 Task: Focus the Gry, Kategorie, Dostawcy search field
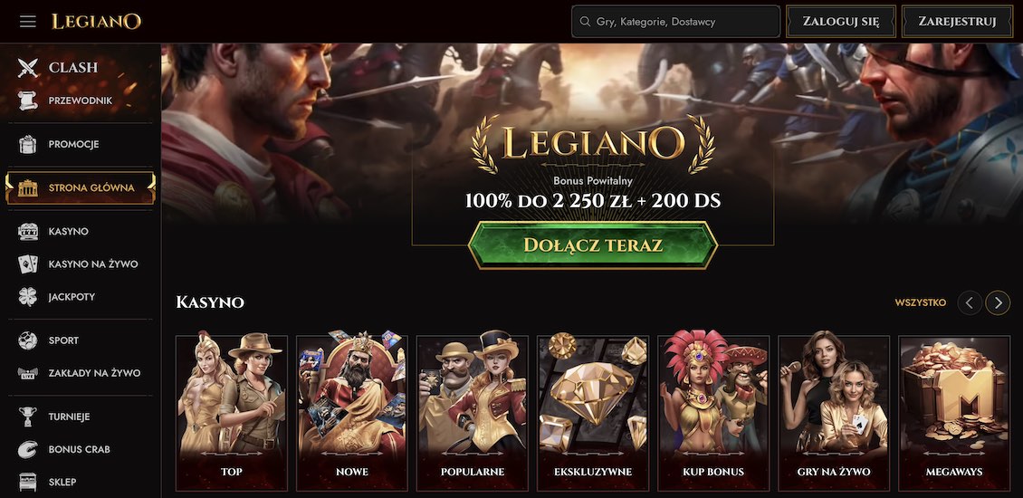(676, 22)
